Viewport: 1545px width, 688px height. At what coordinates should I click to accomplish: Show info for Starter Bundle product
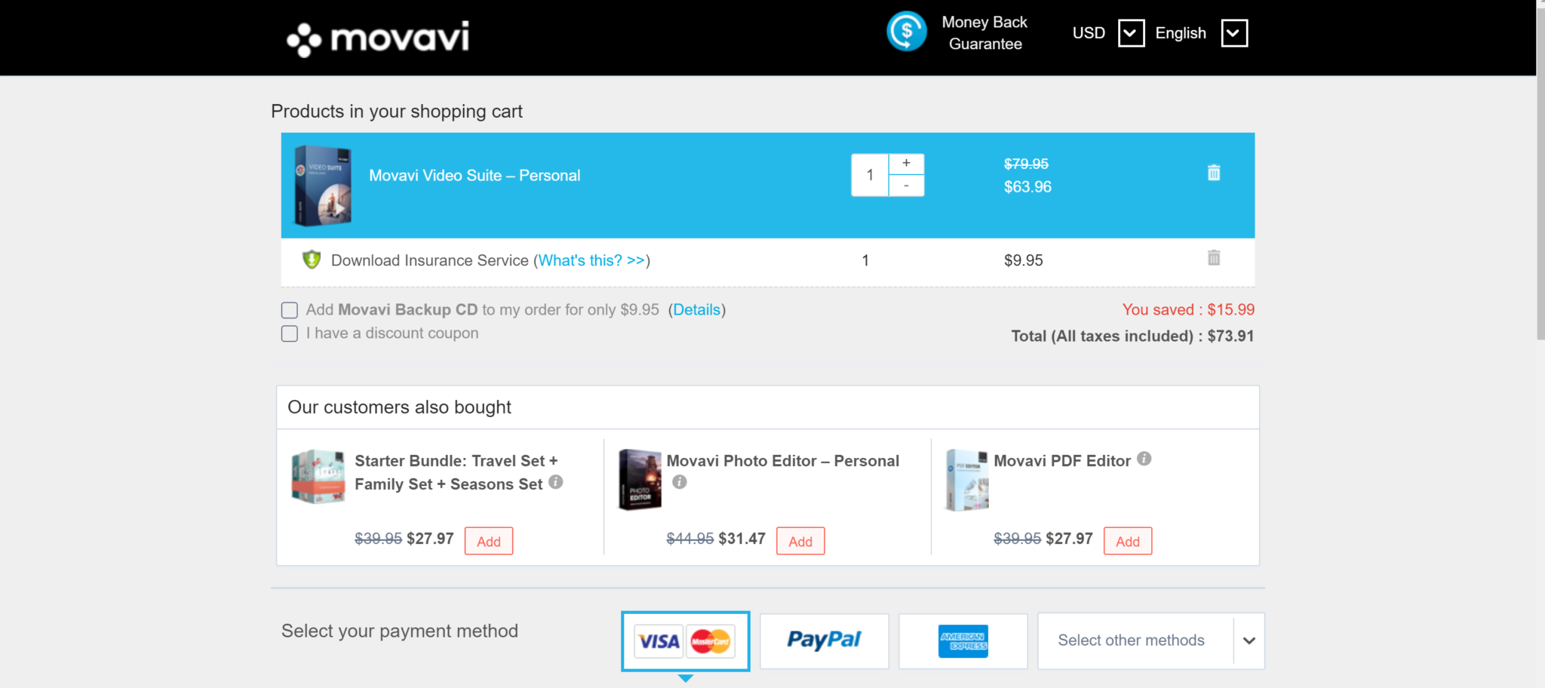(x=556, y=482)
